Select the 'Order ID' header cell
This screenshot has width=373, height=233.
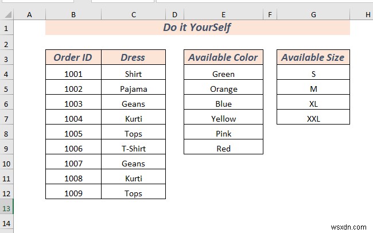tap(73, 57)
